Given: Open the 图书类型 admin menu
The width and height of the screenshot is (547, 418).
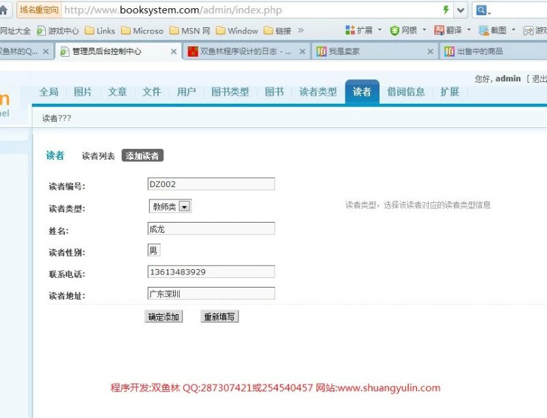Looking at the screenshot, I should pos(230,92).
